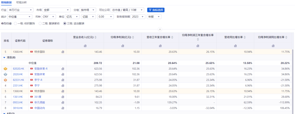Open the 年报 report type dropdown
The width and height of the screenshot is (295, 114).
[154, 17]
